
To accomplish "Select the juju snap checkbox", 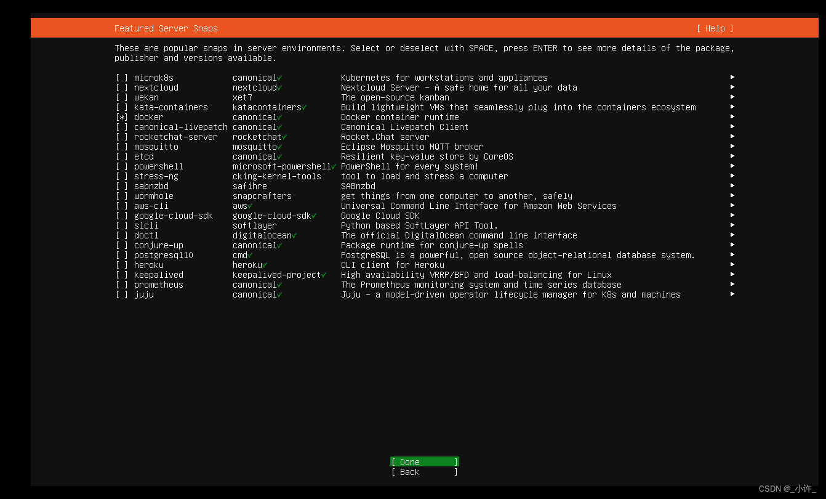I will pyautogui.click(x=122, y=294).
